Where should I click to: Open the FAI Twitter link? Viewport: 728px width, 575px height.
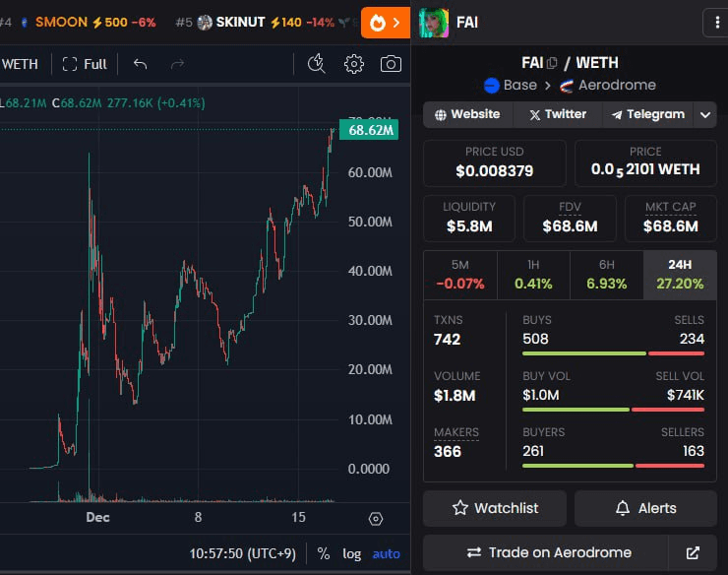coord(558,114)
